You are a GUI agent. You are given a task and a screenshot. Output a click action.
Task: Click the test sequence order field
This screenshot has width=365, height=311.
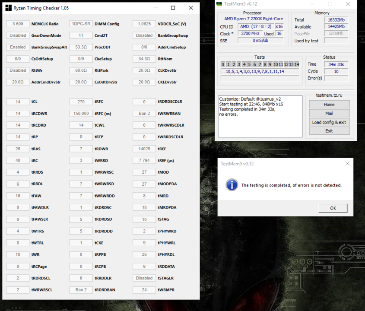click(x=260, y=71)
